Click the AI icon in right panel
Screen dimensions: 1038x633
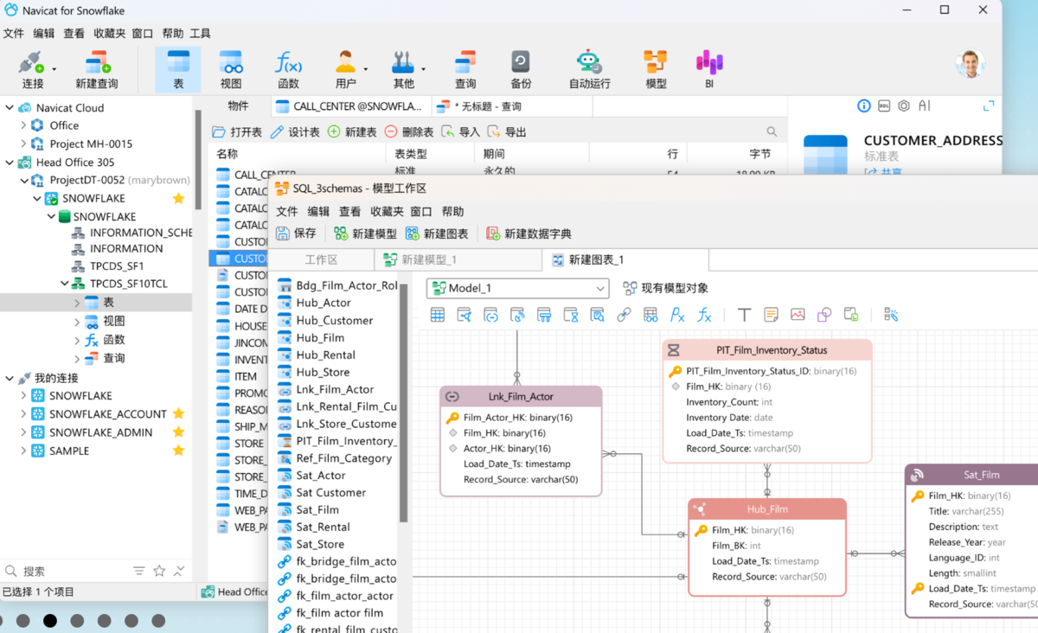coord(924,105)
